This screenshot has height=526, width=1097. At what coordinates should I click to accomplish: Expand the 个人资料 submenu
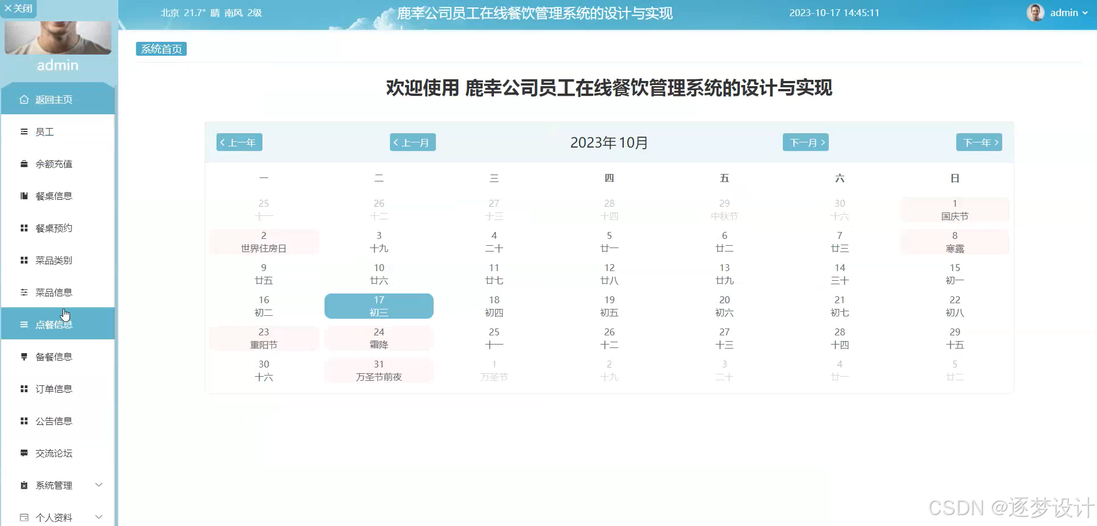[x=57, y=516]
